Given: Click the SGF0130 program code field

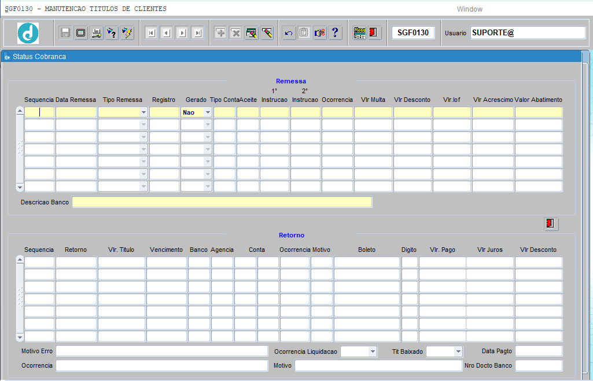Looking at the screenshot, I should click(x=413, y=32).
